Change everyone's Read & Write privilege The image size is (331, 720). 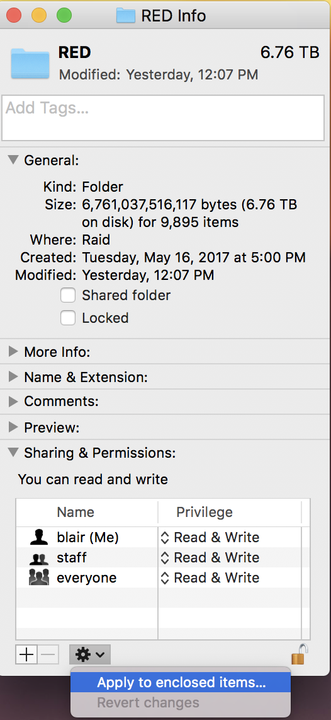(x=210, y=578)
